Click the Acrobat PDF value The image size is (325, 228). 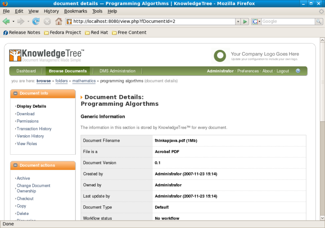coord(167,152)
